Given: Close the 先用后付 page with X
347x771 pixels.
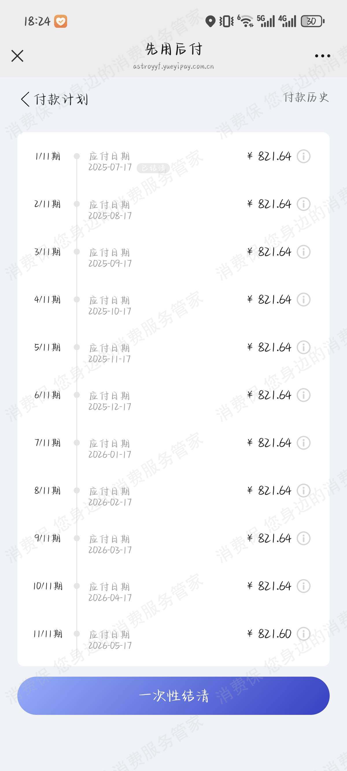Looking at the screenshot, I should [17, 56].
